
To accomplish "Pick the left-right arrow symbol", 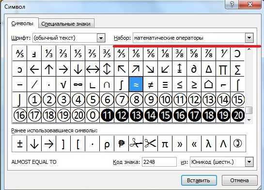I will [93, 69].
